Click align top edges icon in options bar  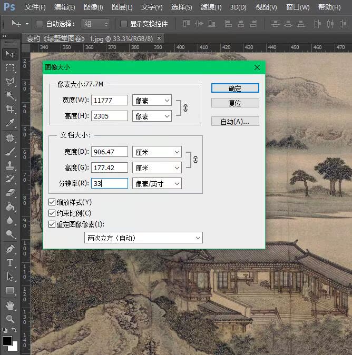coord(187,24)
